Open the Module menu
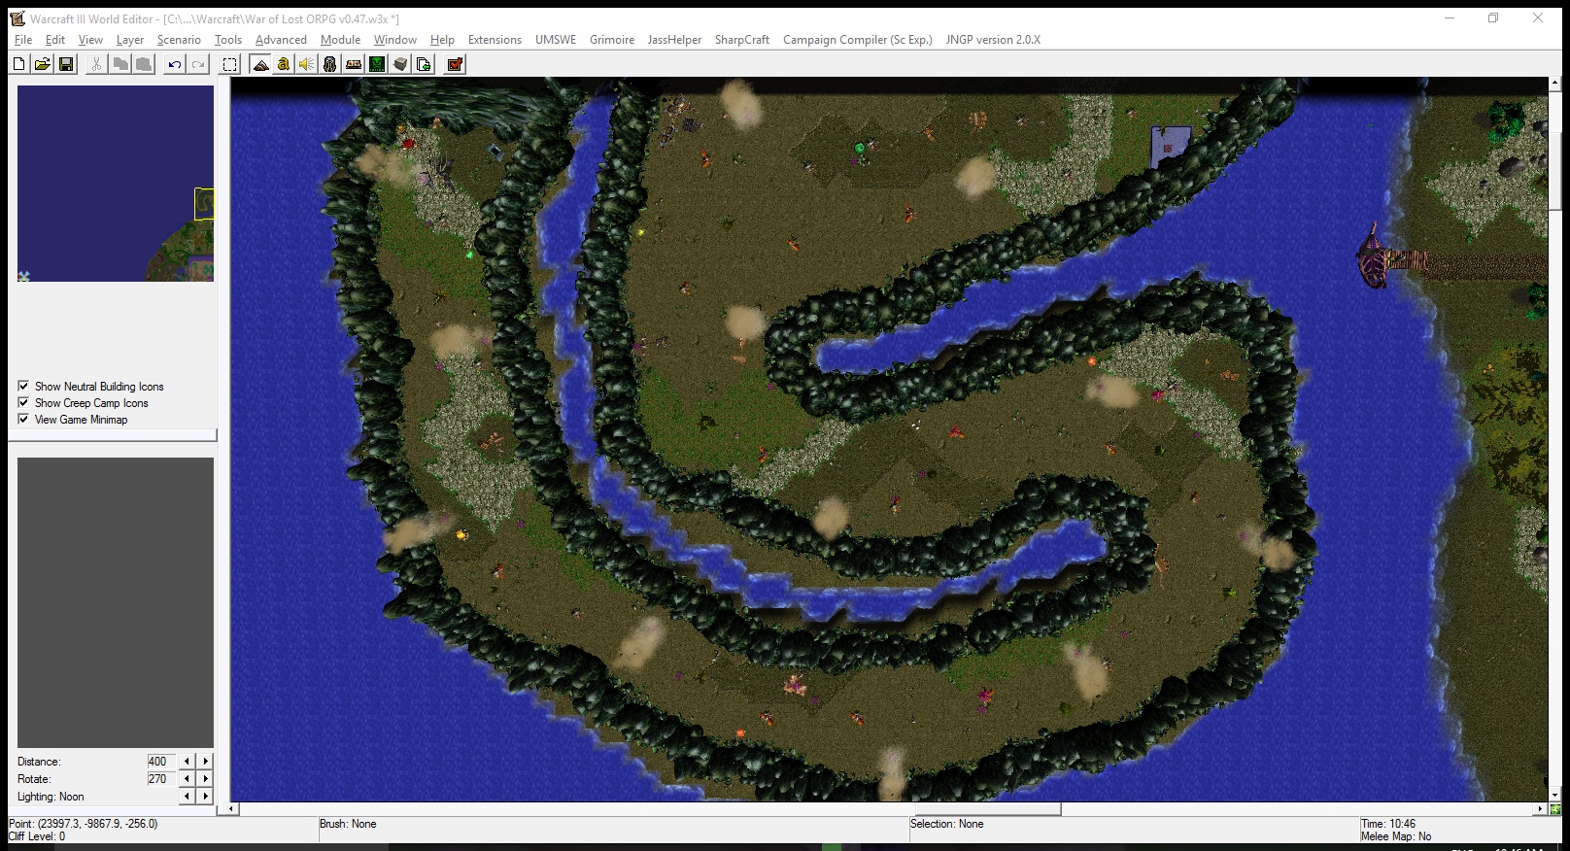This screenshot has width=1570, height=851. tap(340, 40)
